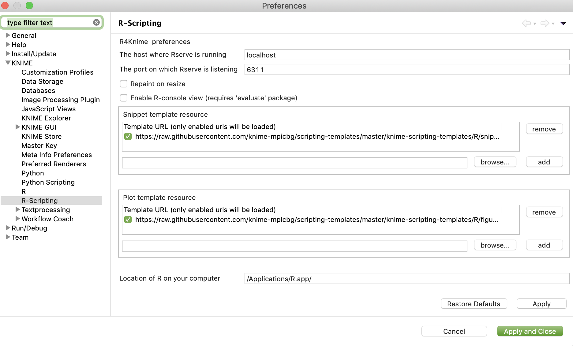The height and width of the screenshot is (346, 573).
Task: Expand the Workflow Coach subnode
Action: click(18, 219)
